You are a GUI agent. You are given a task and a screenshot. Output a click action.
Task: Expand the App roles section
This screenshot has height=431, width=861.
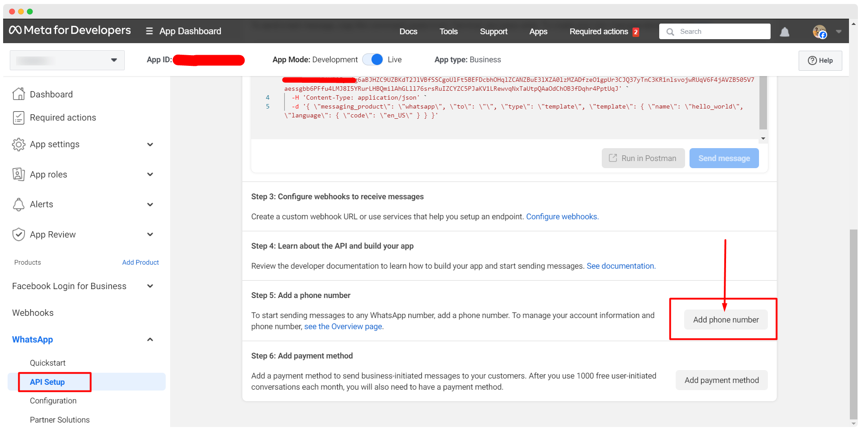click(150, 174)
